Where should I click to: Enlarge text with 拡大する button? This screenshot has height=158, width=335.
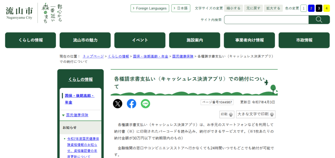273,8
